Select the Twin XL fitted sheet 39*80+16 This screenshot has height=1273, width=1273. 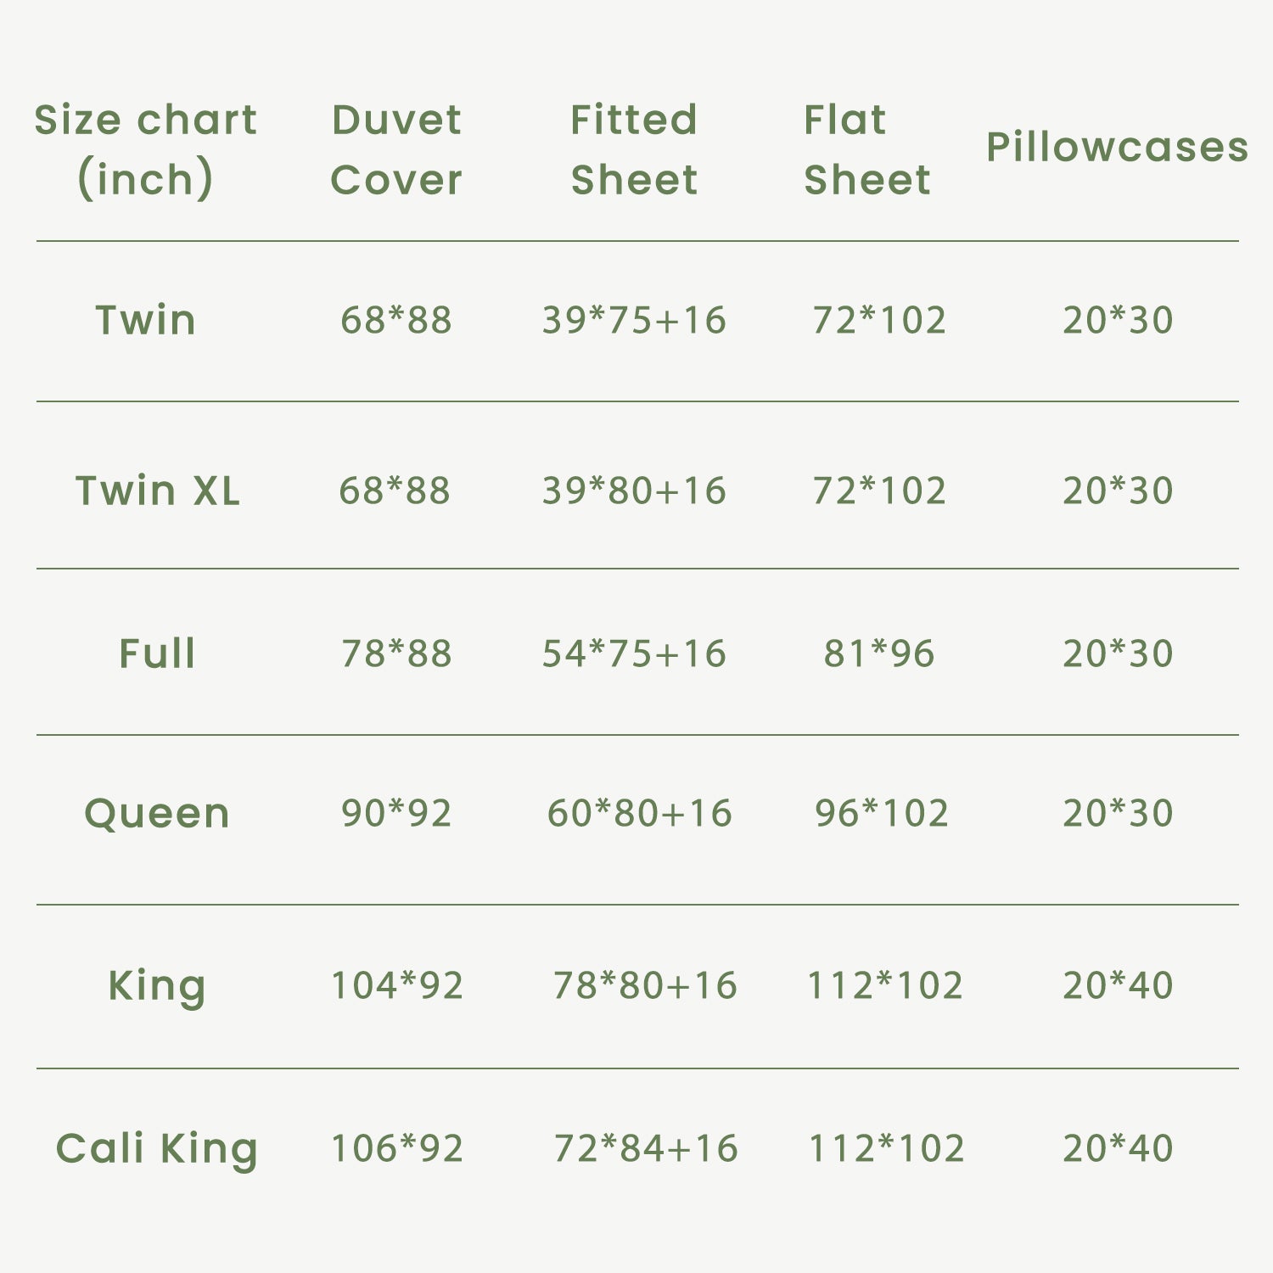point(634,491)
